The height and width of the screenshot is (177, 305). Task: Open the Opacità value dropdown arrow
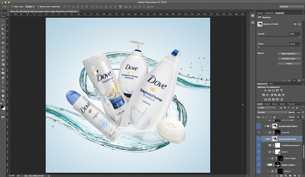303,112
